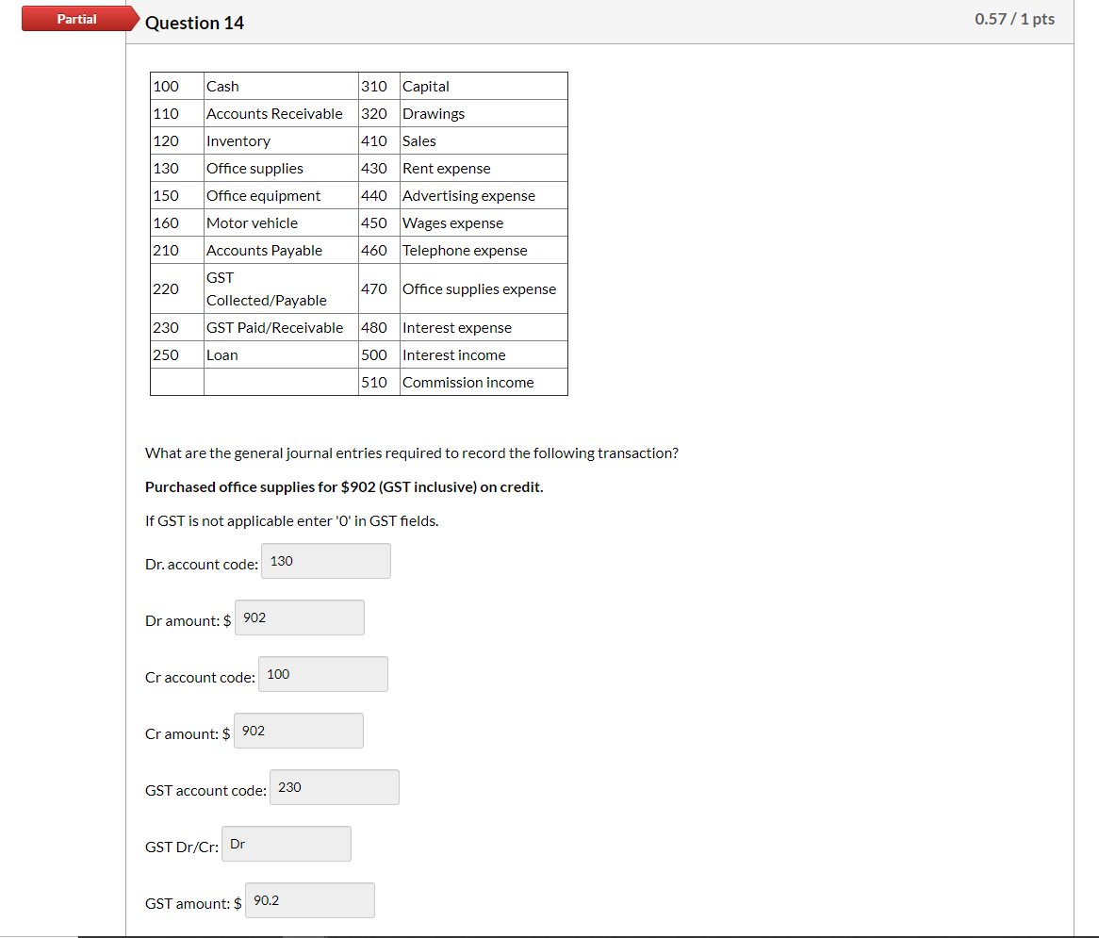Image resolution: width=1099 pixels, height=938 pixels.
Task: Click the Question 14 heading
Action: click(194, 24)
